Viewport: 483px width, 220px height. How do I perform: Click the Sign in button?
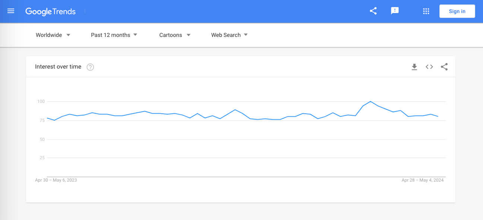[457, 11]
